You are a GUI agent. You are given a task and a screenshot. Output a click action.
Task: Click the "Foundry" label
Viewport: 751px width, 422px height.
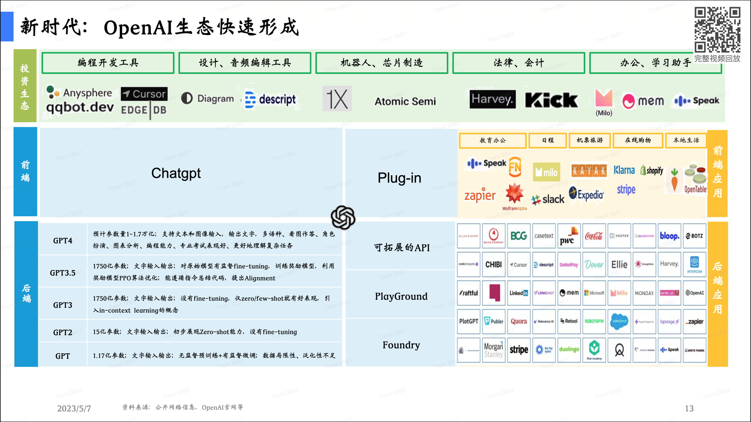(x=401, y=345)
